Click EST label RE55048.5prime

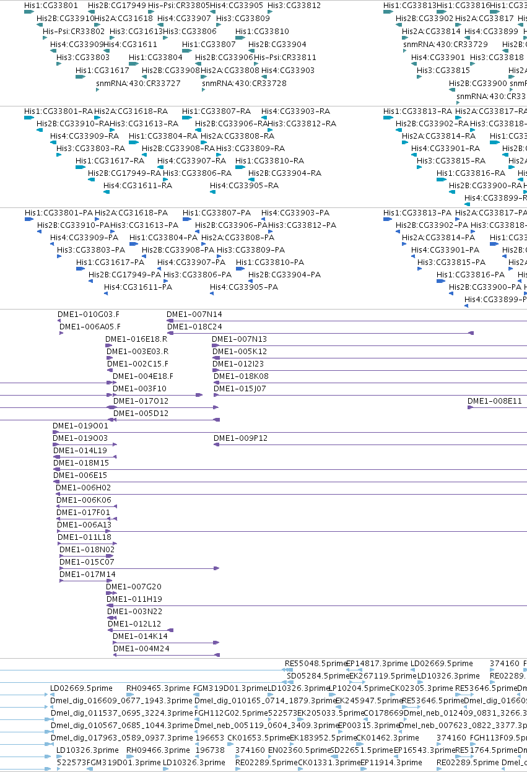pyautogui.click(x=315, y=664)
